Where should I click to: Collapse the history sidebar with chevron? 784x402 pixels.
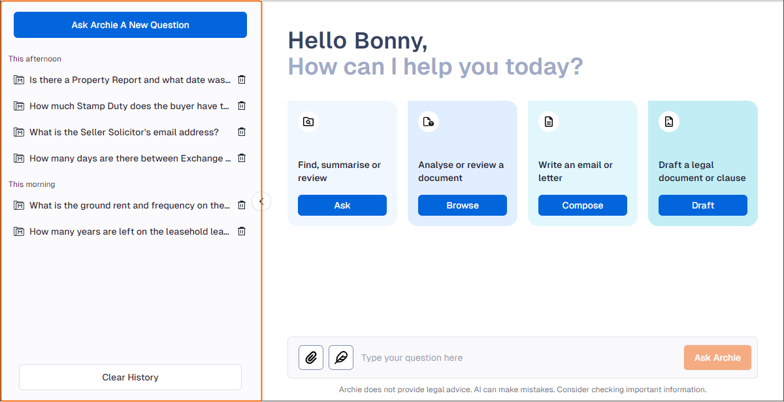click(x=261, y=201)
